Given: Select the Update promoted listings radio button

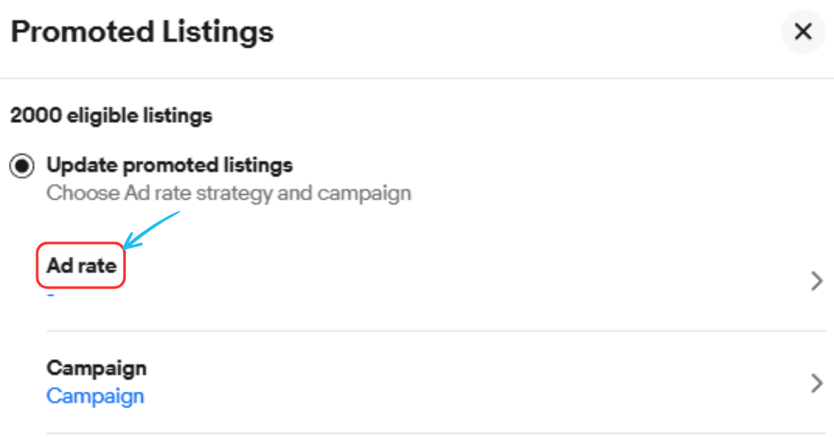Looking at the screenshot, I should pyautogui.click(x=23, y=166).
